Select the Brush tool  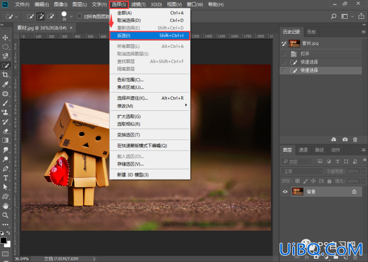point(5,103)
